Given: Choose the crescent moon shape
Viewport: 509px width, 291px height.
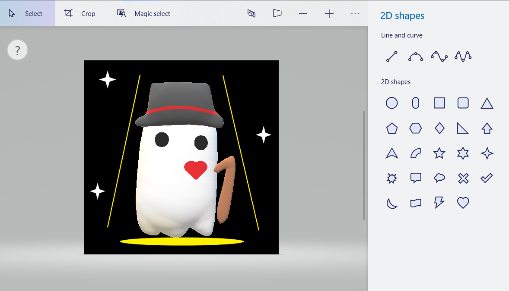Looking at the screenshot, I should [x=391, y=203].
